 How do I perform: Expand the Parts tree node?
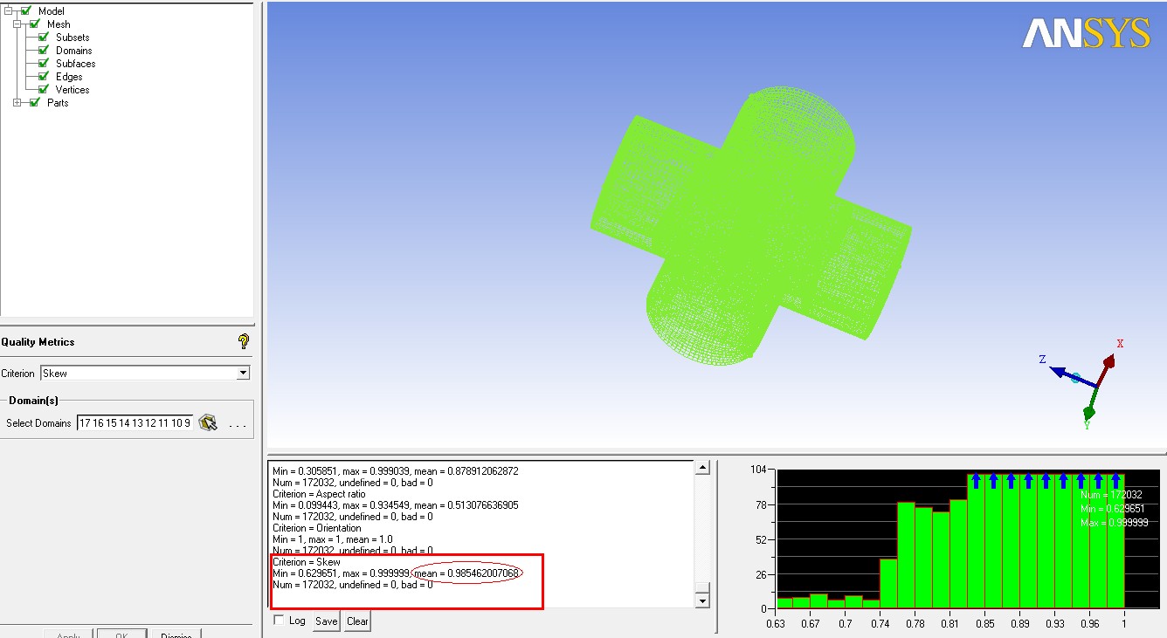(x=17, y=103)
